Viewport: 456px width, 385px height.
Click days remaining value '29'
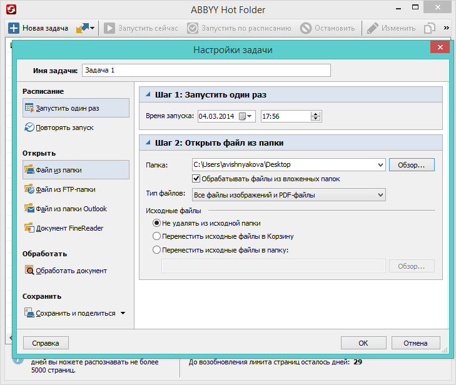tap(358, 362)
